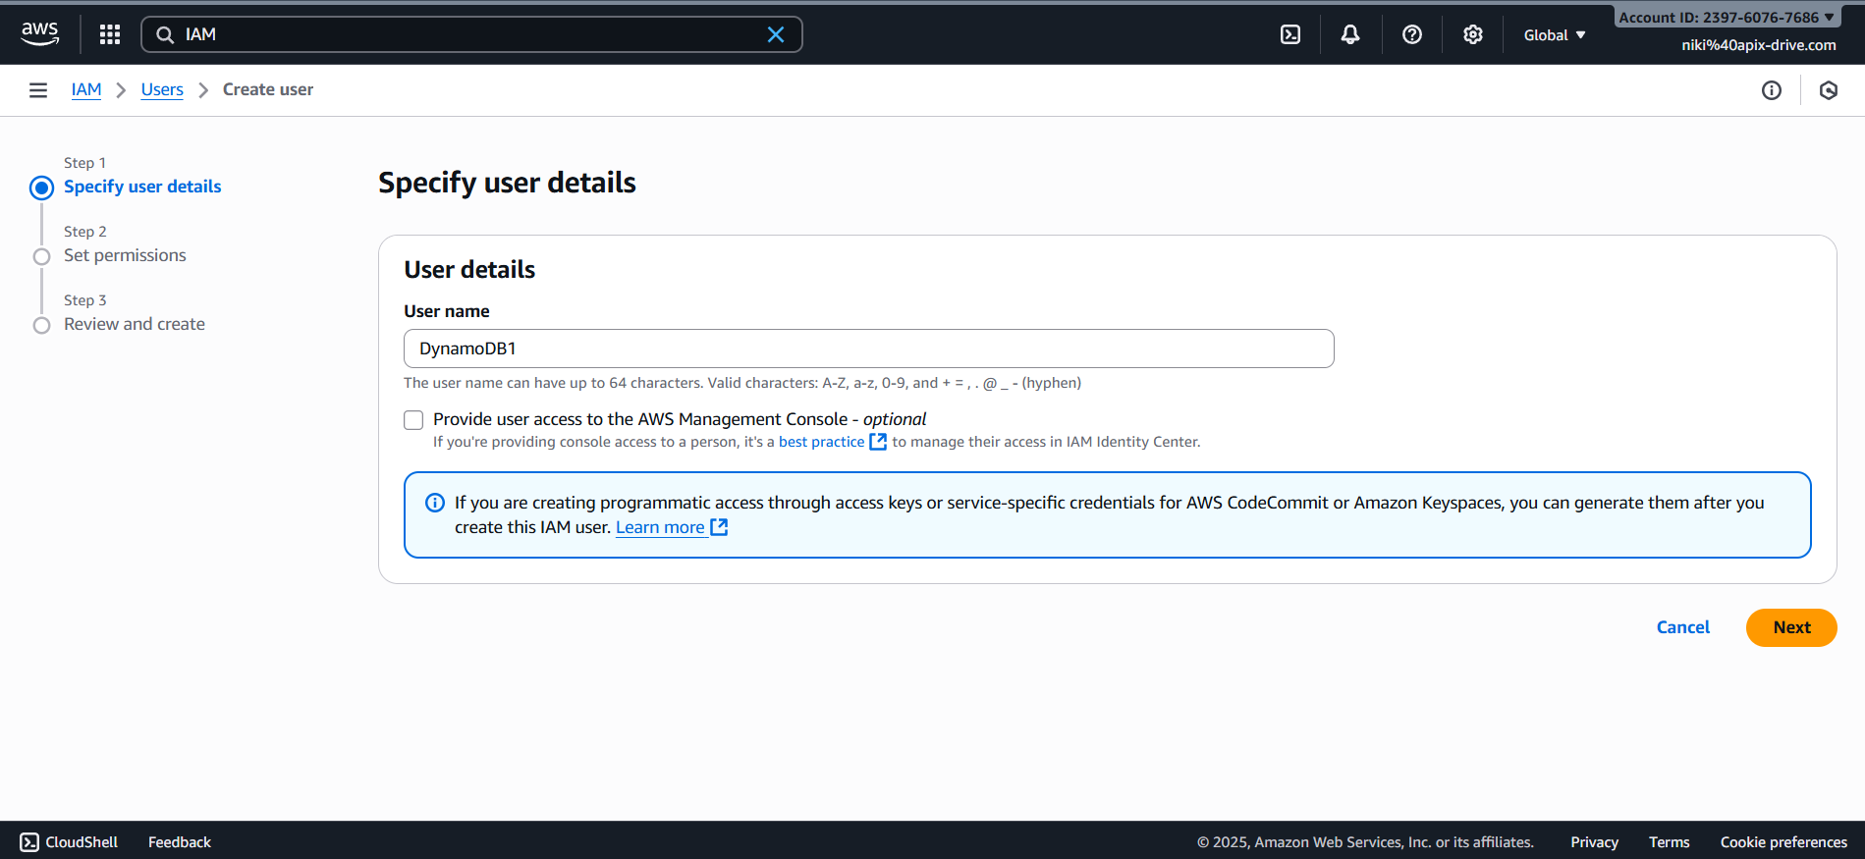Image resolution: width=1865 pixels, height=859 pixels.
Task: Click the AWS logo home icon
Action: (x=40, y=33)
